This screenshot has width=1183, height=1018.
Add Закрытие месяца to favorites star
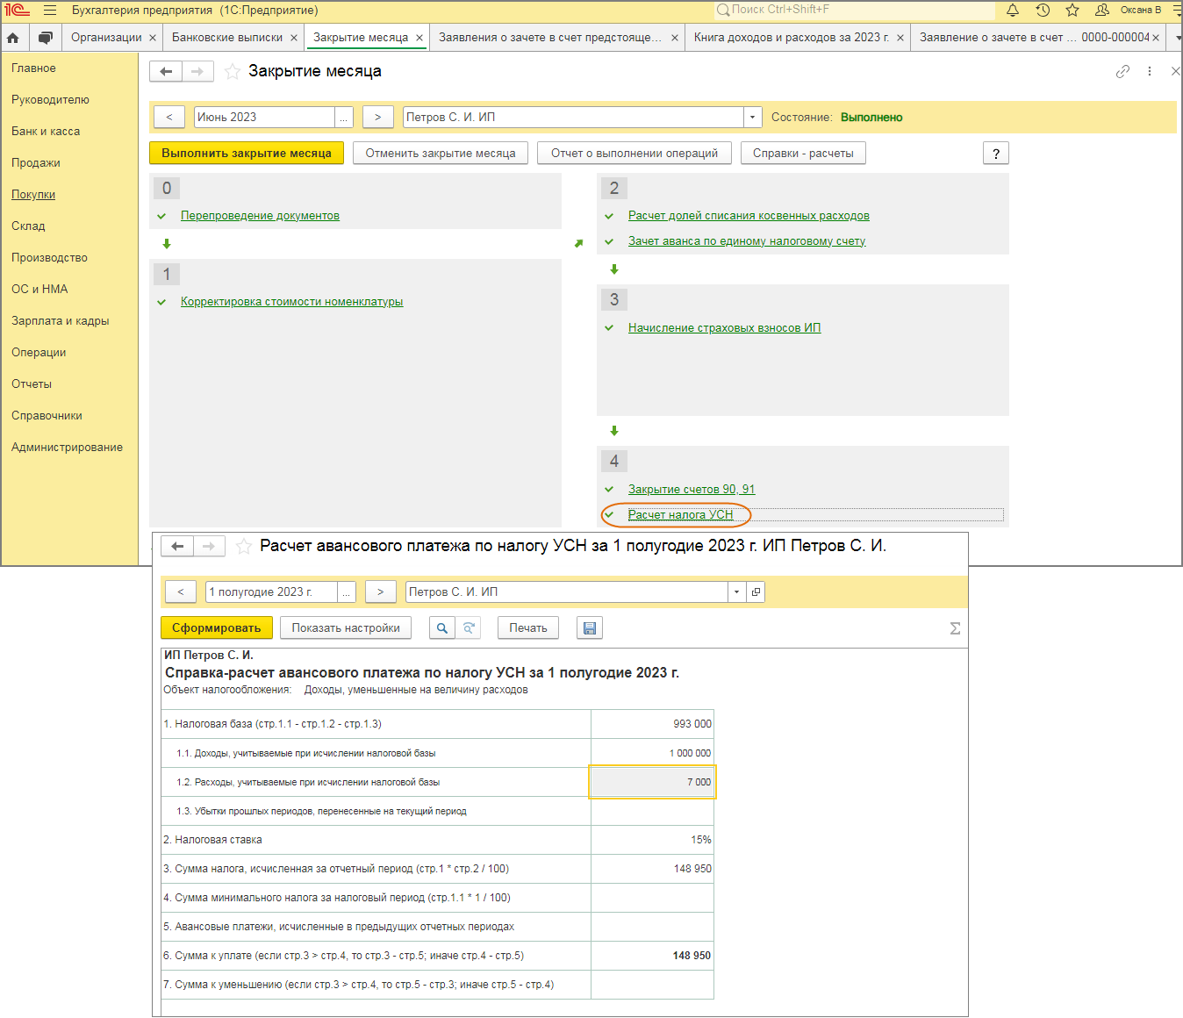[x=233, y=71]
